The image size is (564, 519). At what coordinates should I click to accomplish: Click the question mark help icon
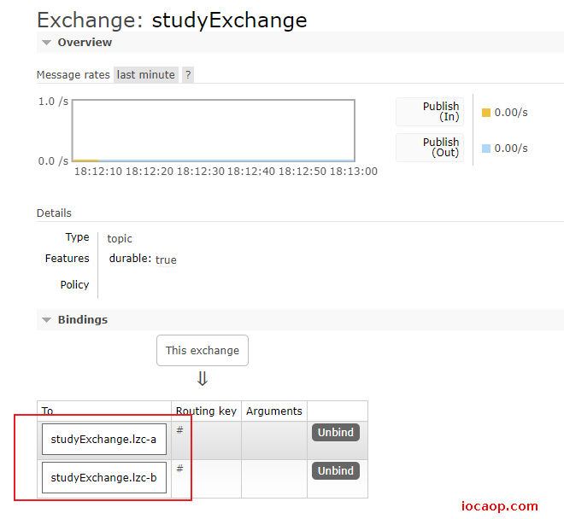coord(188,75)
